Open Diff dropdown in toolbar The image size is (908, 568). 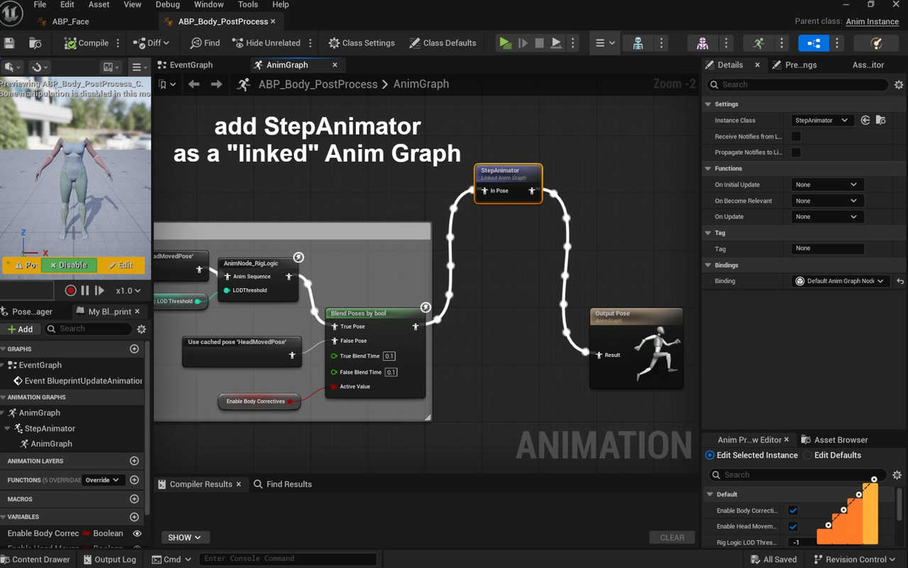tap(151, 43)
